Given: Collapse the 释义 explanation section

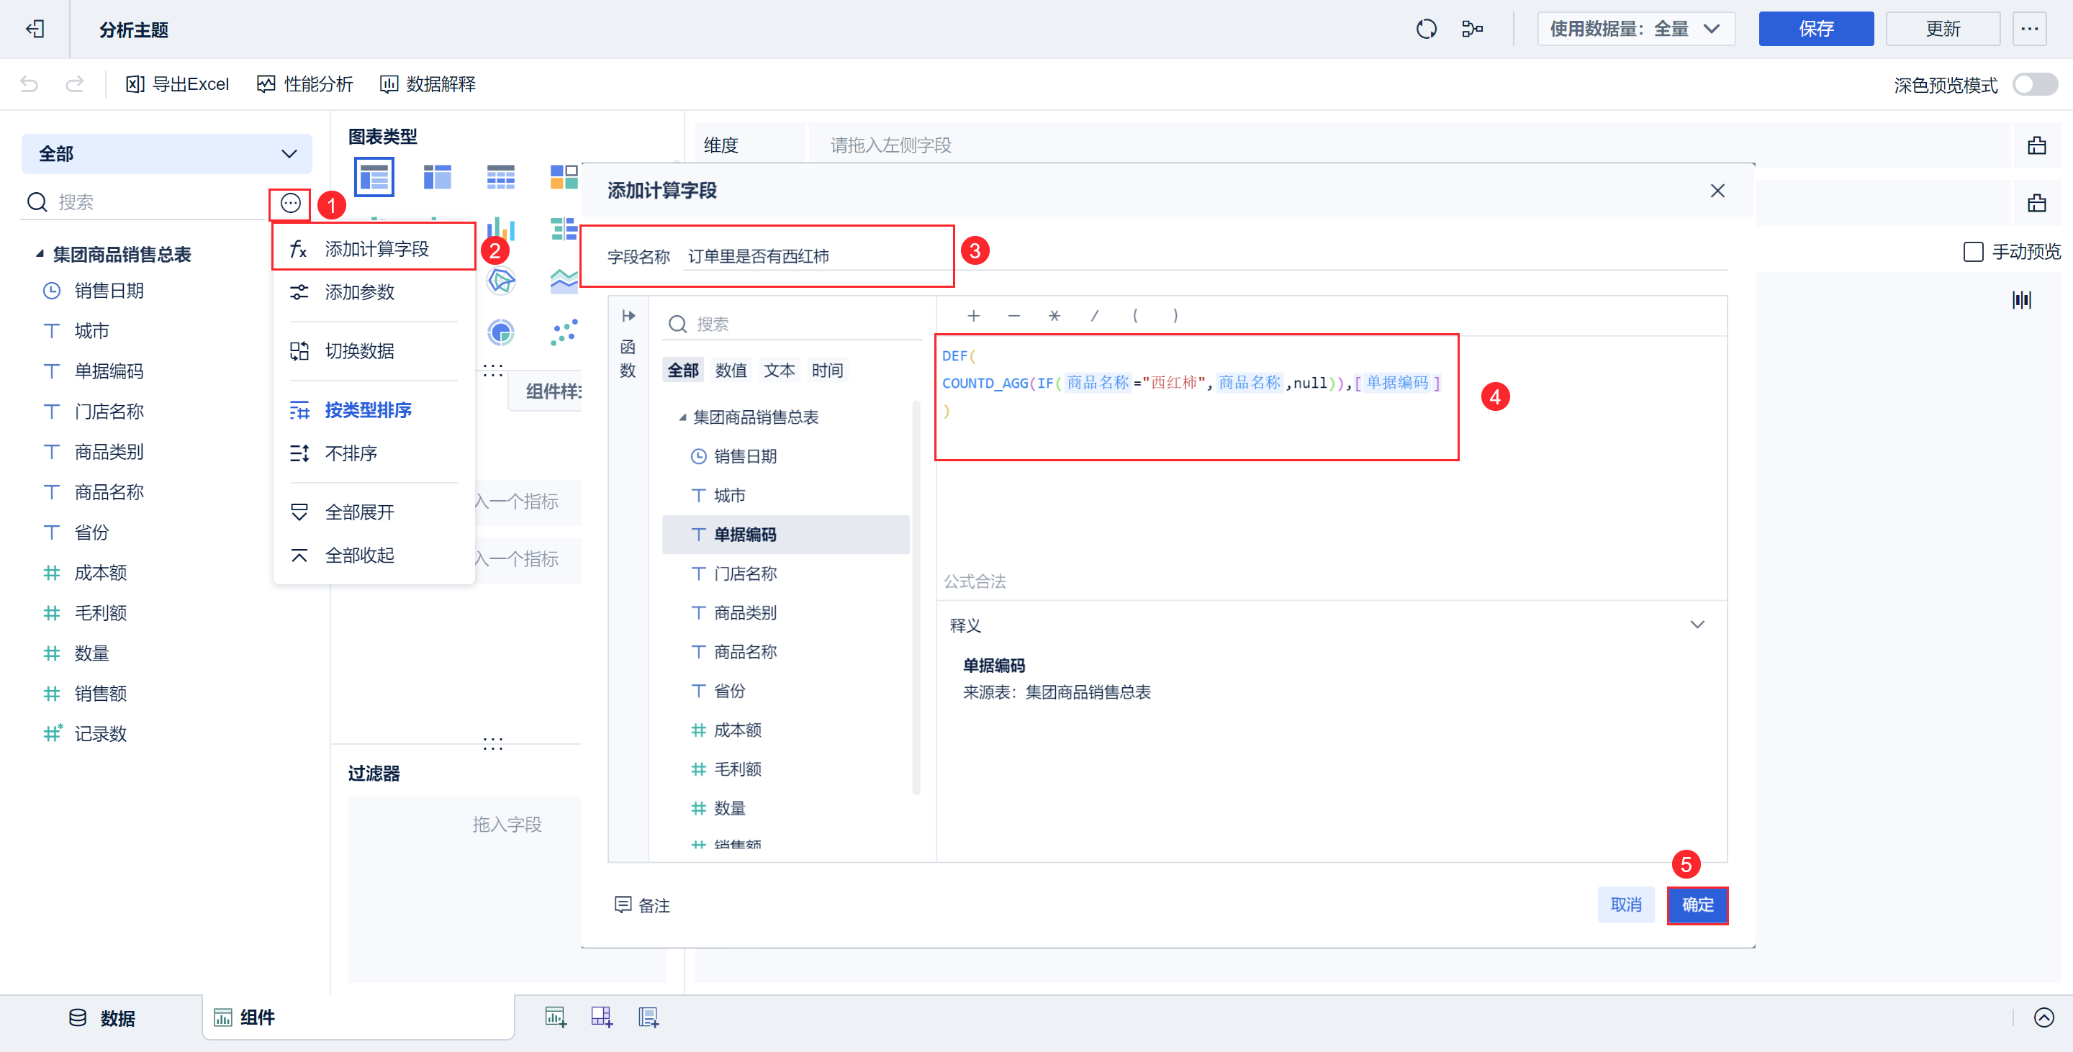Looking at the screenshot, I should pyautogui.click(x=1697, y=625).
